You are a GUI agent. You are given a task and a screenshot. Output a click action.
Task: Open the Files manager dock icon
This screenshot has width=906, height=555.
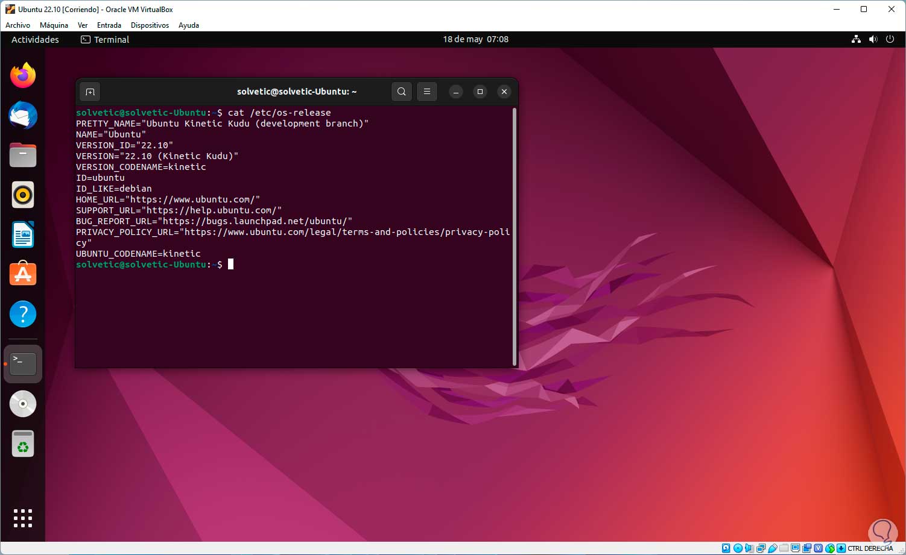pos(23,155)
